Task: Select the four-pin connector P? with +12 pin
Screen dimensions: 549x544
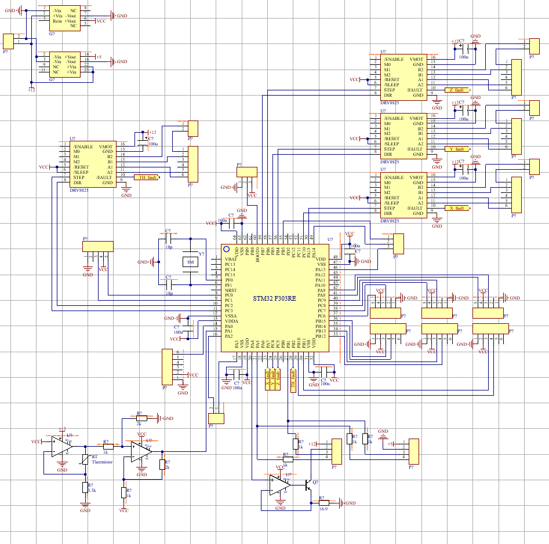Action: [x=336, y=451]
